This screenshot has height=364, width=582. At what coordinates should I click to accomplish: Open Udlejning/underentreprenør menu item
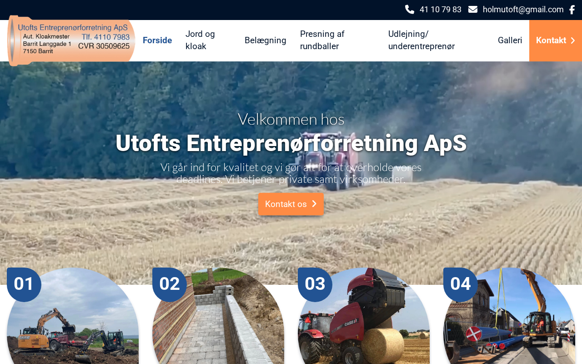click(x=421, y=40)
